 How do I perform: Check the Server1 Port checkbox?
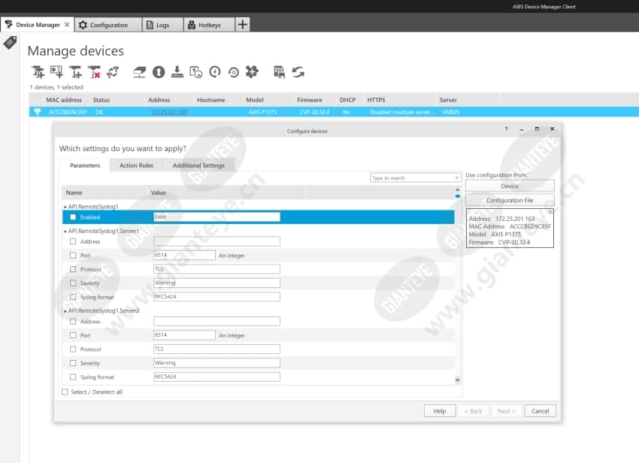[73, 255]
